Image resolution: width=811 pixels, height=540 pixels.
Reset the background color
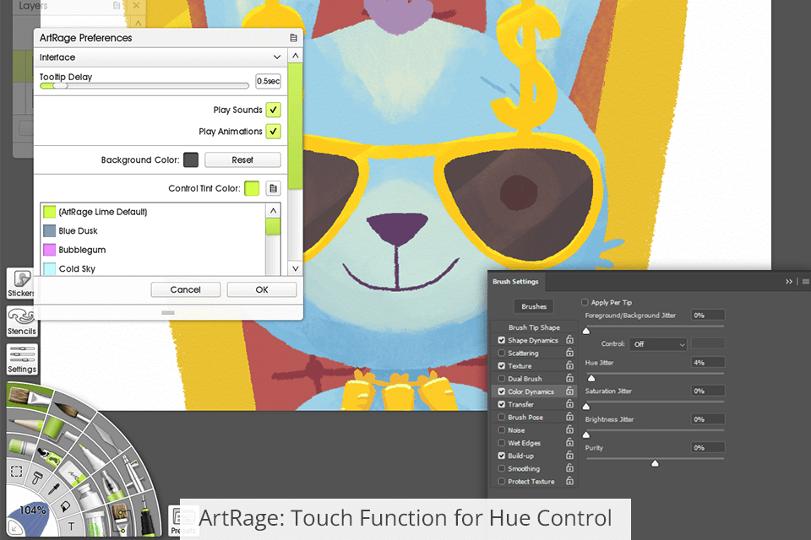pyautogui.click(x=242, y=159)
